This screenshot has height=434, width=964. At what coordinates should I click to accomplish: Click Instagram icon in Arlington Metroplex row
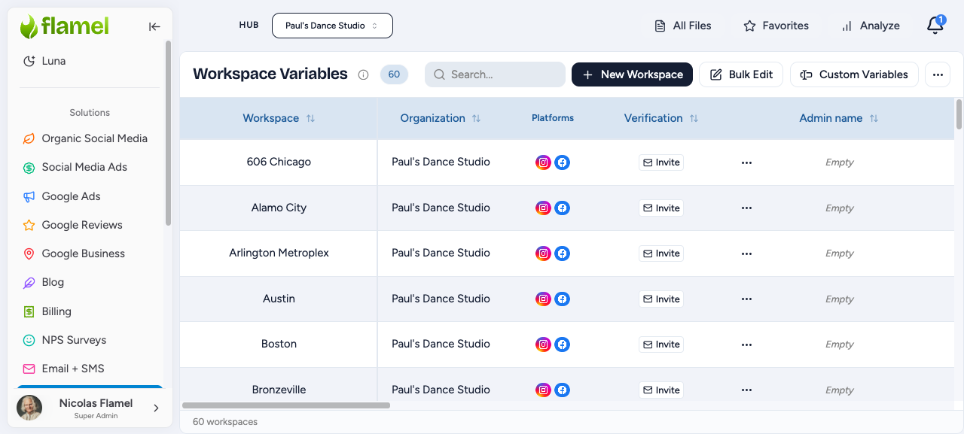pos(543,253)
